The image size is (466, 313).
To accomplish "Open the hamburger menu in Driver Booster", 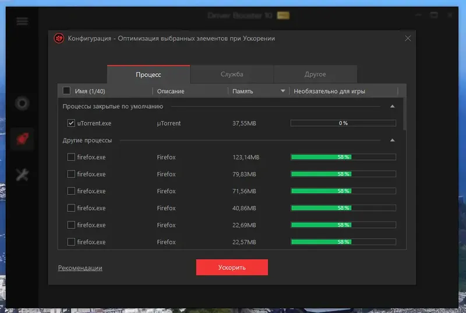I will click(x=22, y=21).
